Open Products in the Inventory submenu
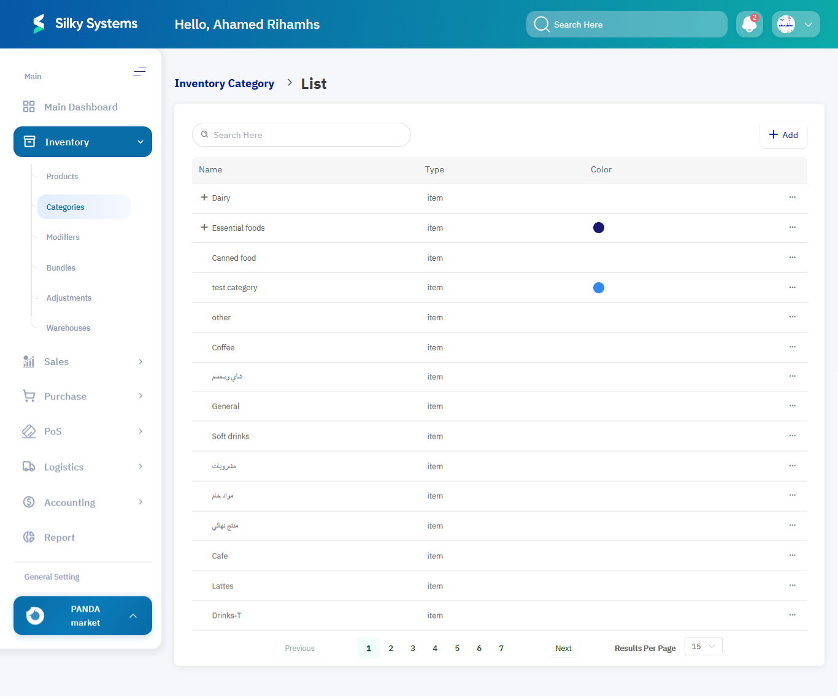Screen dimensions: 838x697 click(x=62, y=176)
